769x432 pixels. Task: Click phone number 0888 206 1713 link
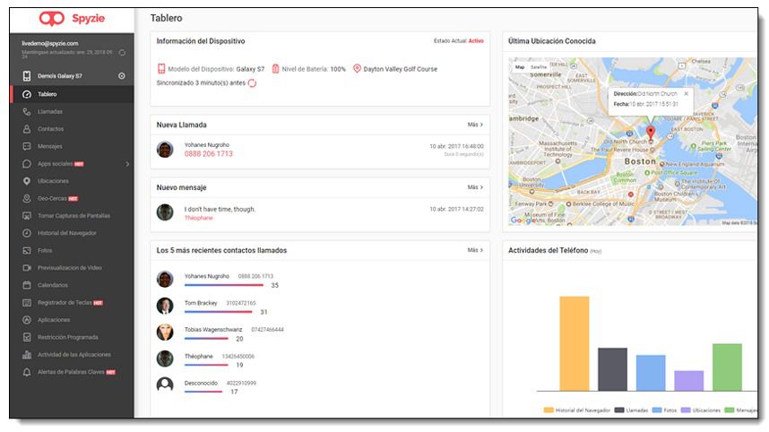[209, 154]
